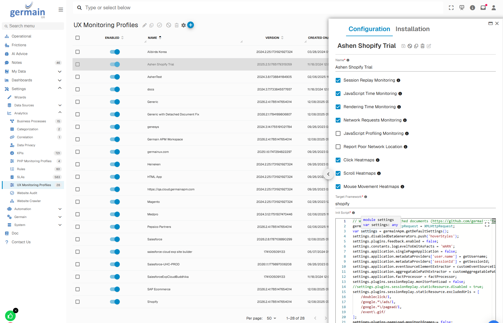Click green thumbs-up feedback button
The height and width of the screenshot is (323, 503).
coord(10,316)
